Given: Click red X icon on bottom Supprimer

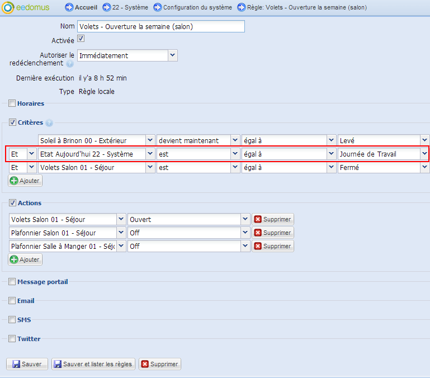Looking at the screenshot, I should [145, 364].
